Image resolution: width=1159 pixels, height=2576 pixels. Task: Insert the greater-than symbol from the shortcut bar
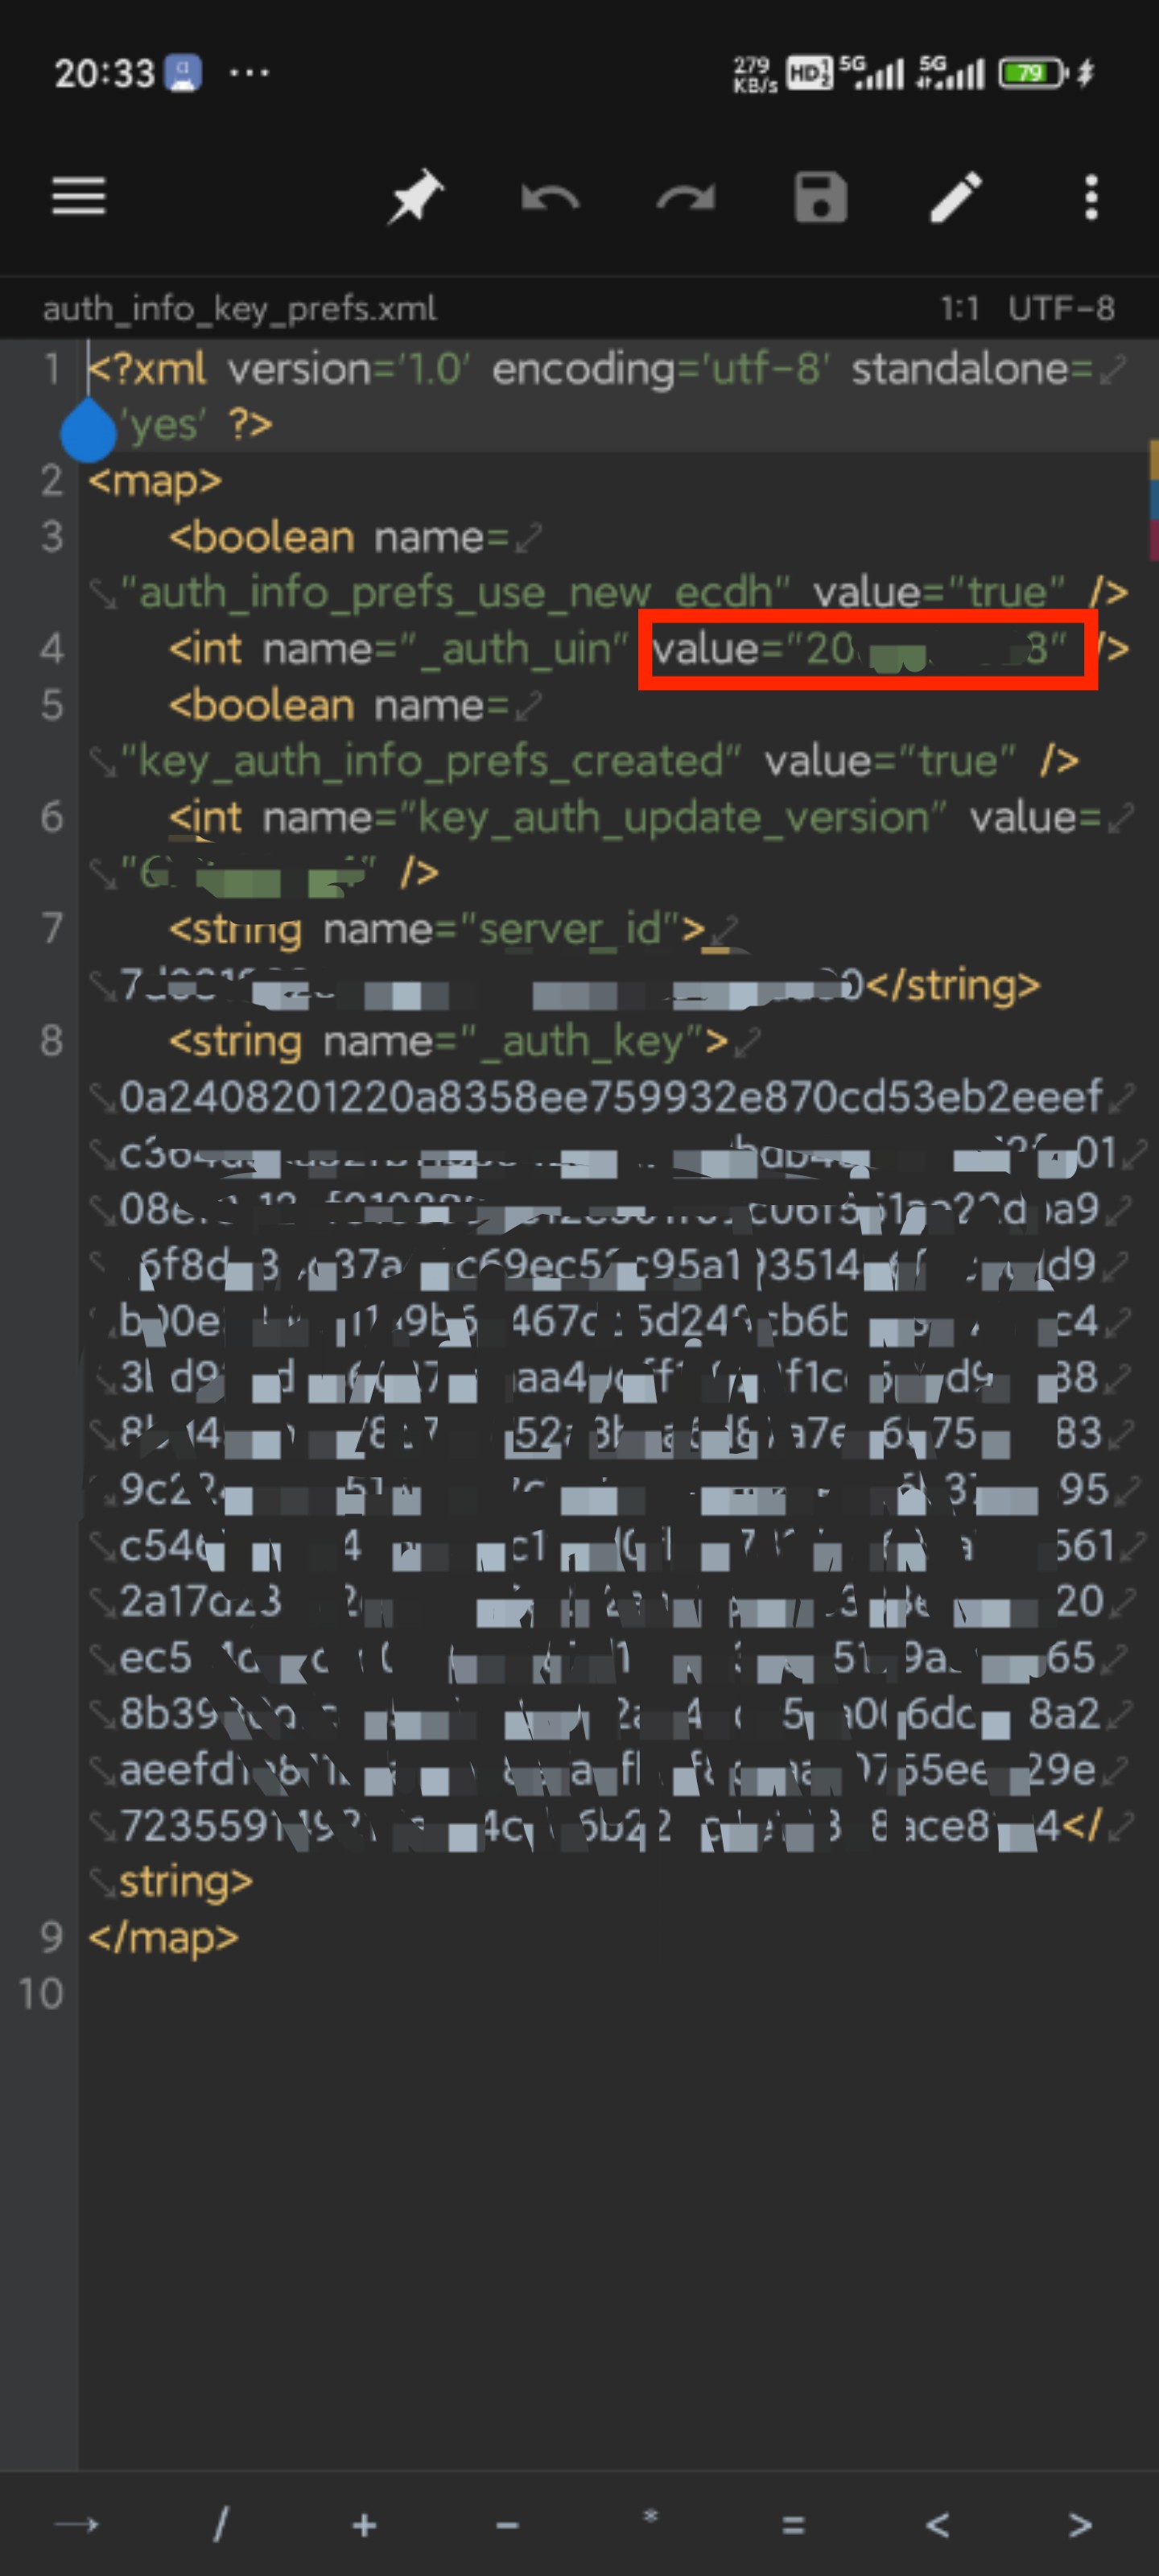point(1080,2526)
